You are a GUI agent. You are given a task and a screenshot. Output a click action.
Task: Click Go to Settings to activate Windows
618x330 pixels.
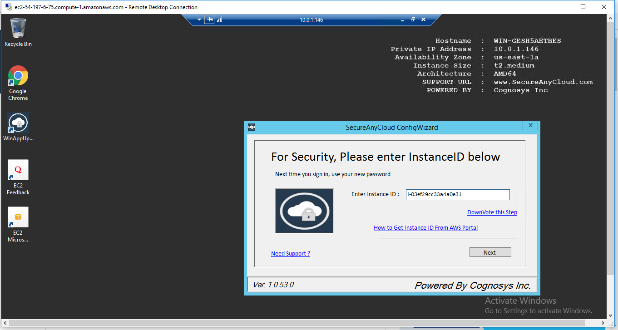click(x=539, y=310)
